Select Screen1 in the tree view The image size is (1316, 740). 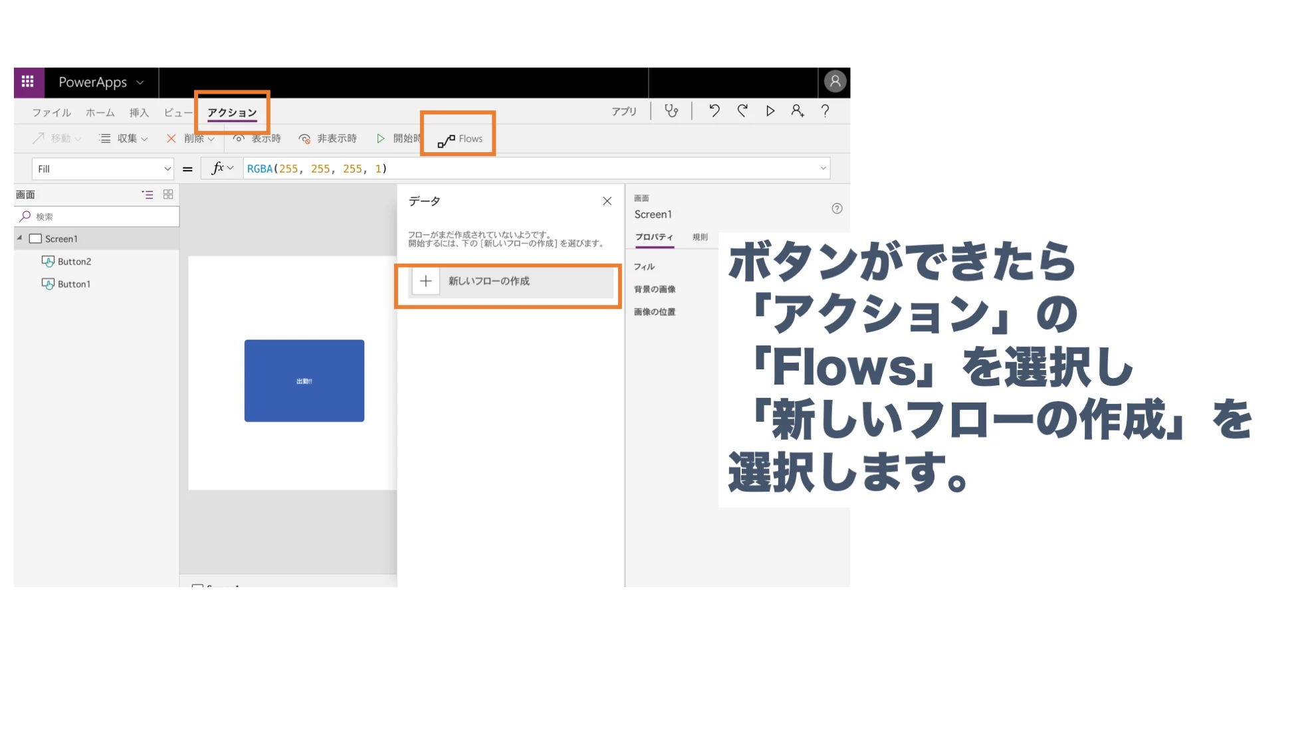click(60, 239)
